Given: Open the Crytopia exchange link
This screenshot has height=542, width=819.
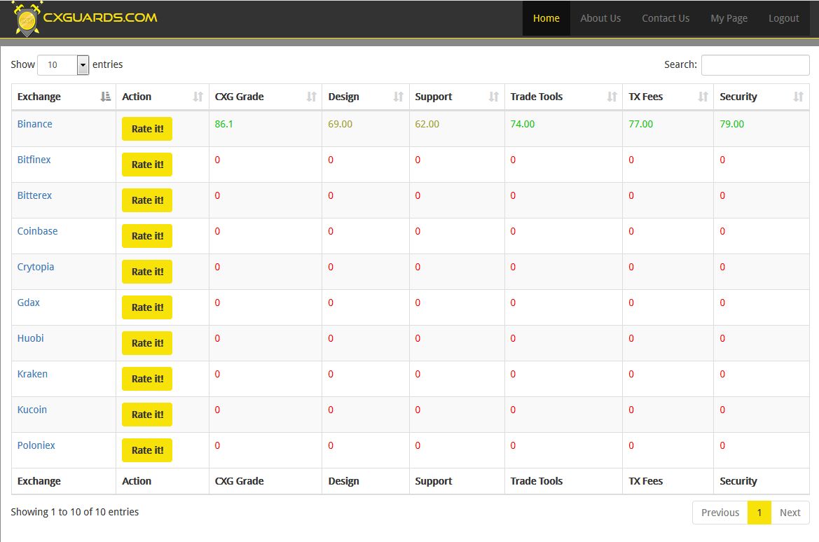Looking at the screenshot, I should (36, 267).
